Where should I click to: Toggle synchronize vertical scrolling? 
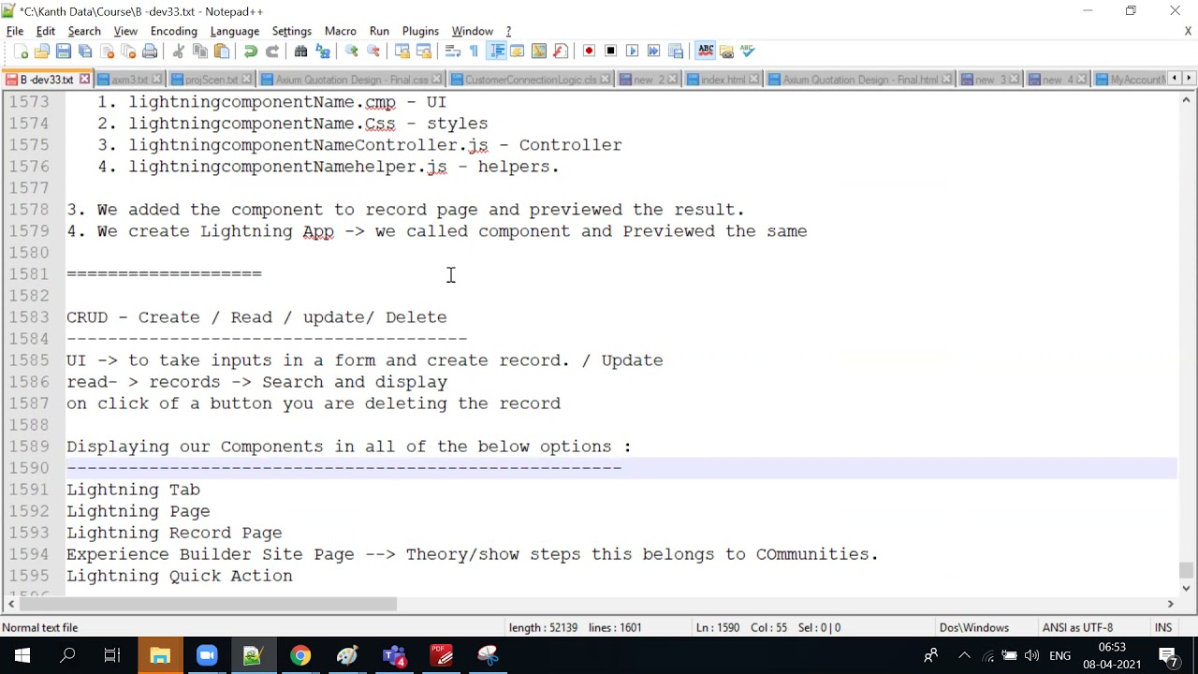[402, 51]
